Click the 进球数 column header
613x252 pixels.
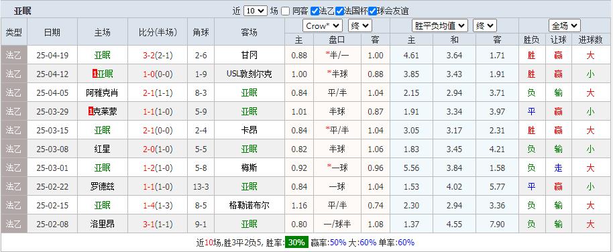coord(590,40)
